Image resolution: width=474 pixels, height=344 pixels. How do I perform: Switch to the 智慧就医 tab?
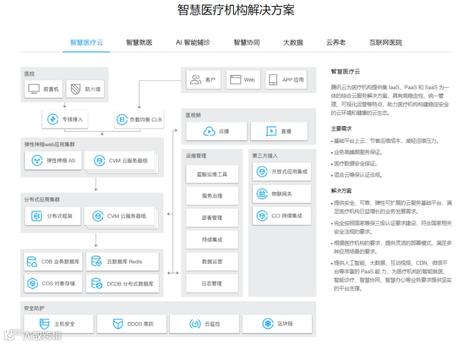click(x=139, y=43)
